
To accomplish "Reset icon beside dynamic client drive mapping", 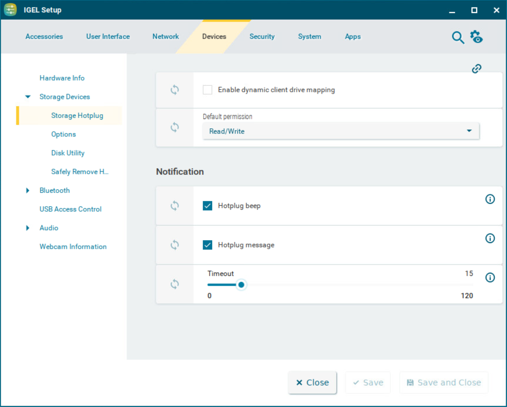I will pos(175,90).
